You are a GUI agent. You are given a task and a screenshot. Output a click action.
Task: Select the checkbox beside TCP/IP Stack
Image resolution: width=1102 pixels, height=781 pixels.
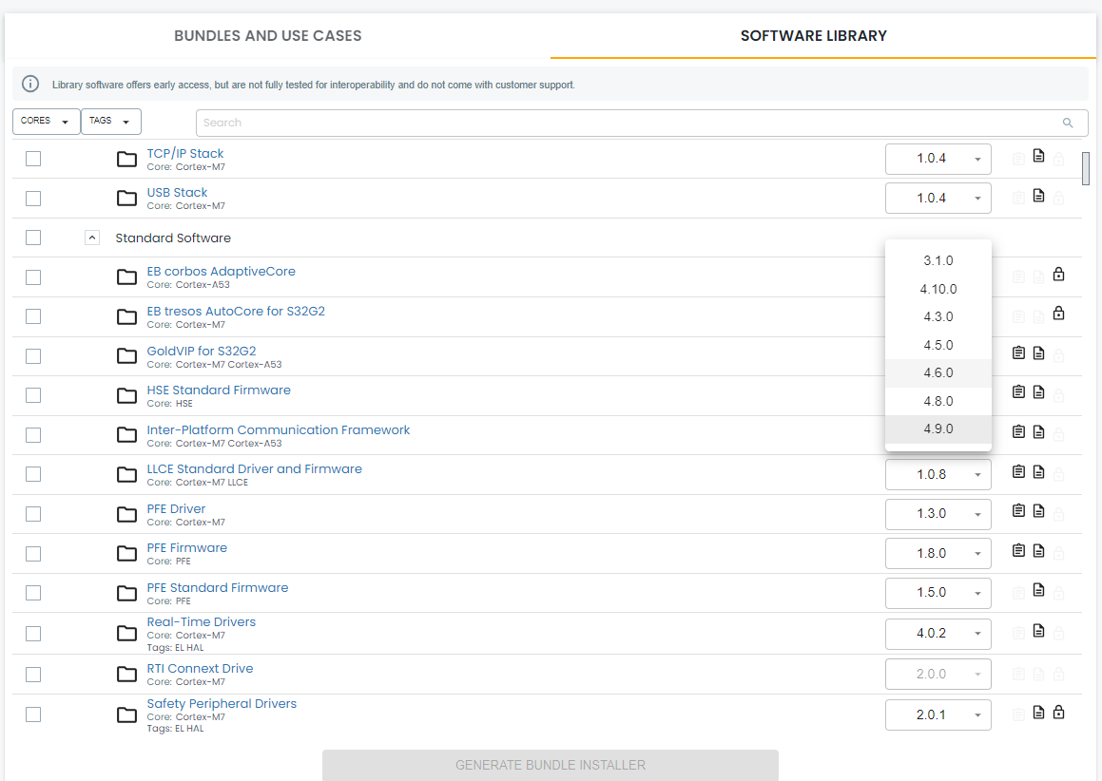33,159
